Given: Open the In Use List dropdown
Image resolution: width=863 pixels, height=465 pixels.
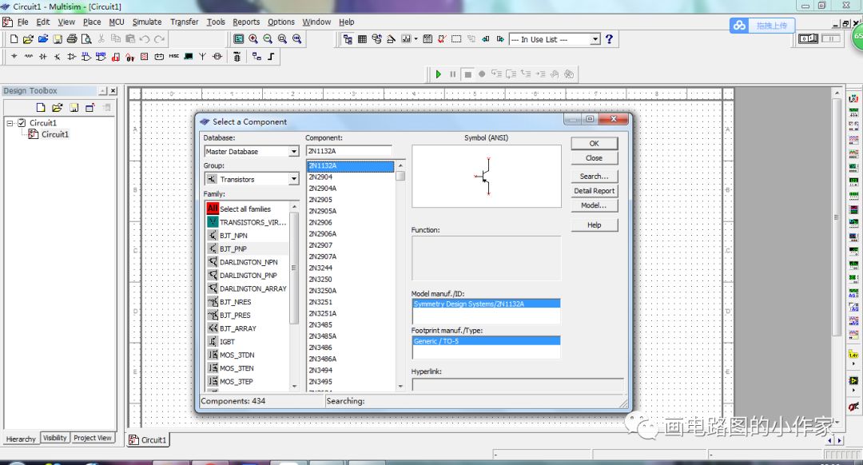Looking at the screenshot, I should tap(595, 39).
